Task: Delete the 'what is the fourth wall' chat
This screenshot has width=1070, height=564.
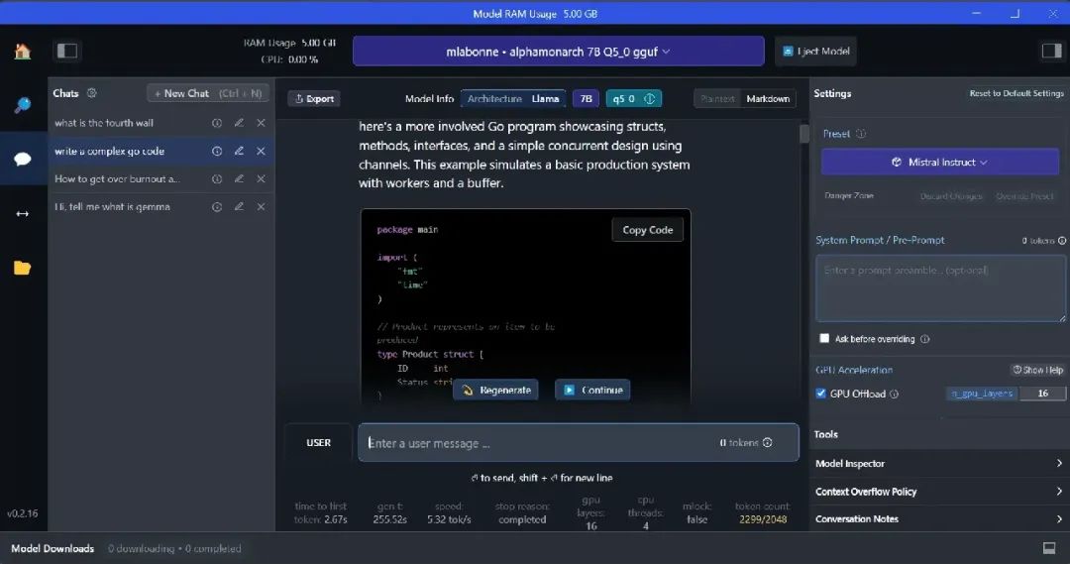Action: click(x=261, y=123)
